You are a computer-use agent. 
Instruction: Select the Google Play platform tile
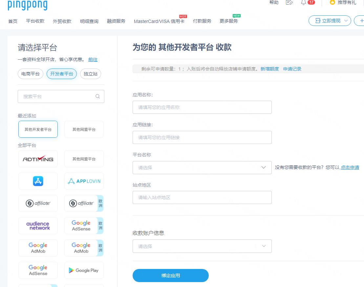point(84,270)
